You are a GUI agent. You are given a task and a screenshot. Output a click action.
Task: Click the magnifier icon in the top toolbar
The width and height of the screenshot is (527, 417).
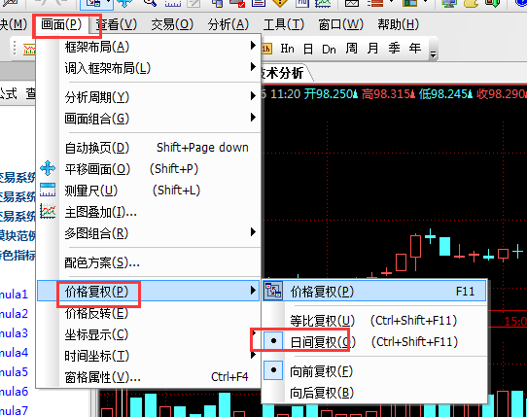[150, 3]
